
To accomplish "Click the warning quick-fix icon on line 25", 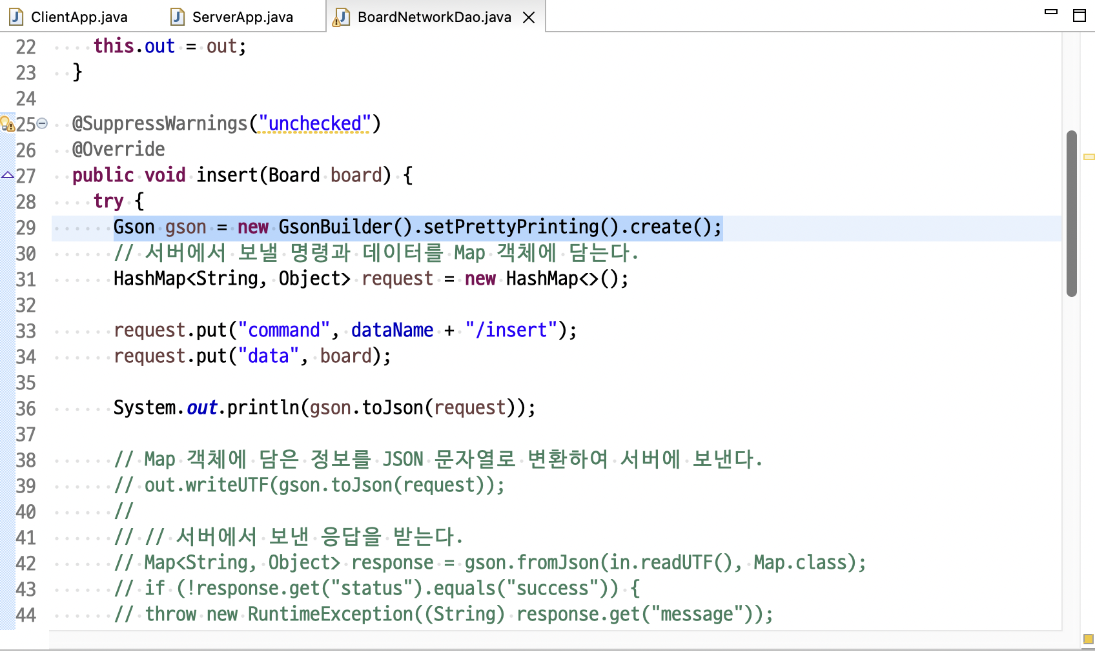I will (7, 123).
